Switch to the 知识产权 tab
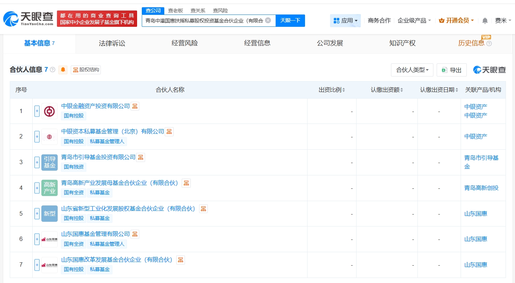This screenshot has height=283, width=515. 402,43
